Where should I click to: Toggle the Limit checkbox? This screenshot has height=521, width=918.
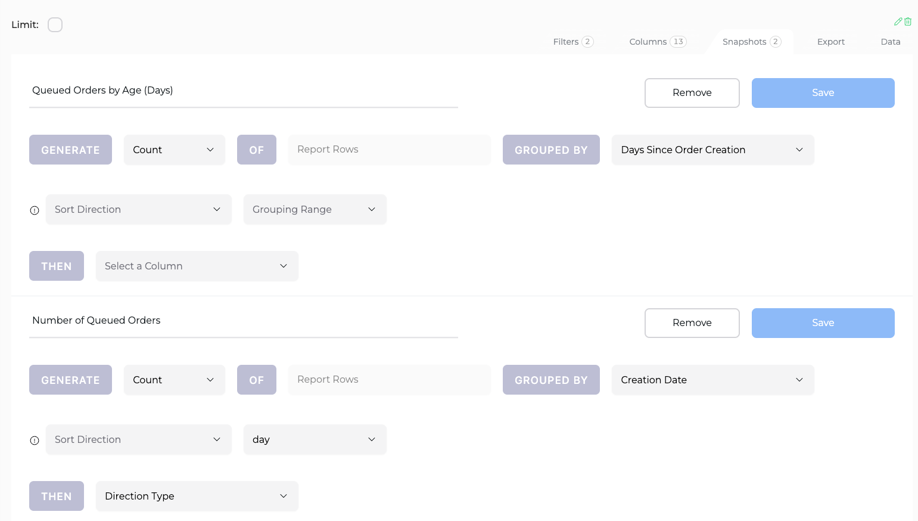[55, 24]
